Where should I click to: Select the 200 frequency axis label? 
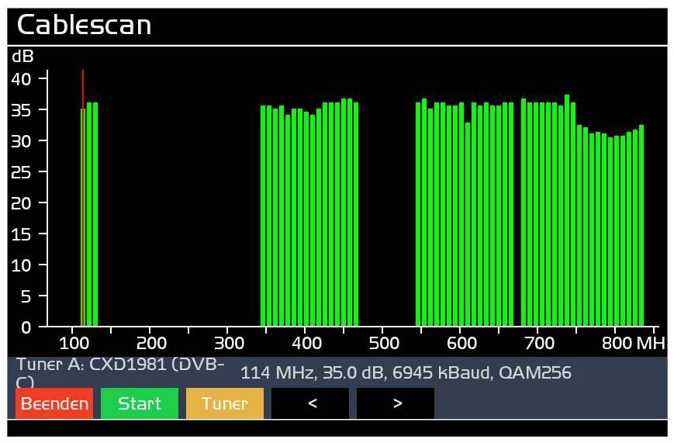coord(151,342)
